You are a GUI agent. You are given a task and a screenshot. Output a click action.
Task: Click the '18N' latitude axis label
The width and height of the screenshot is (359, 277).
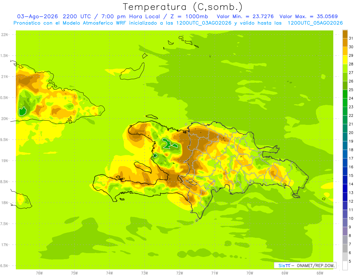(x=4, y=203)
